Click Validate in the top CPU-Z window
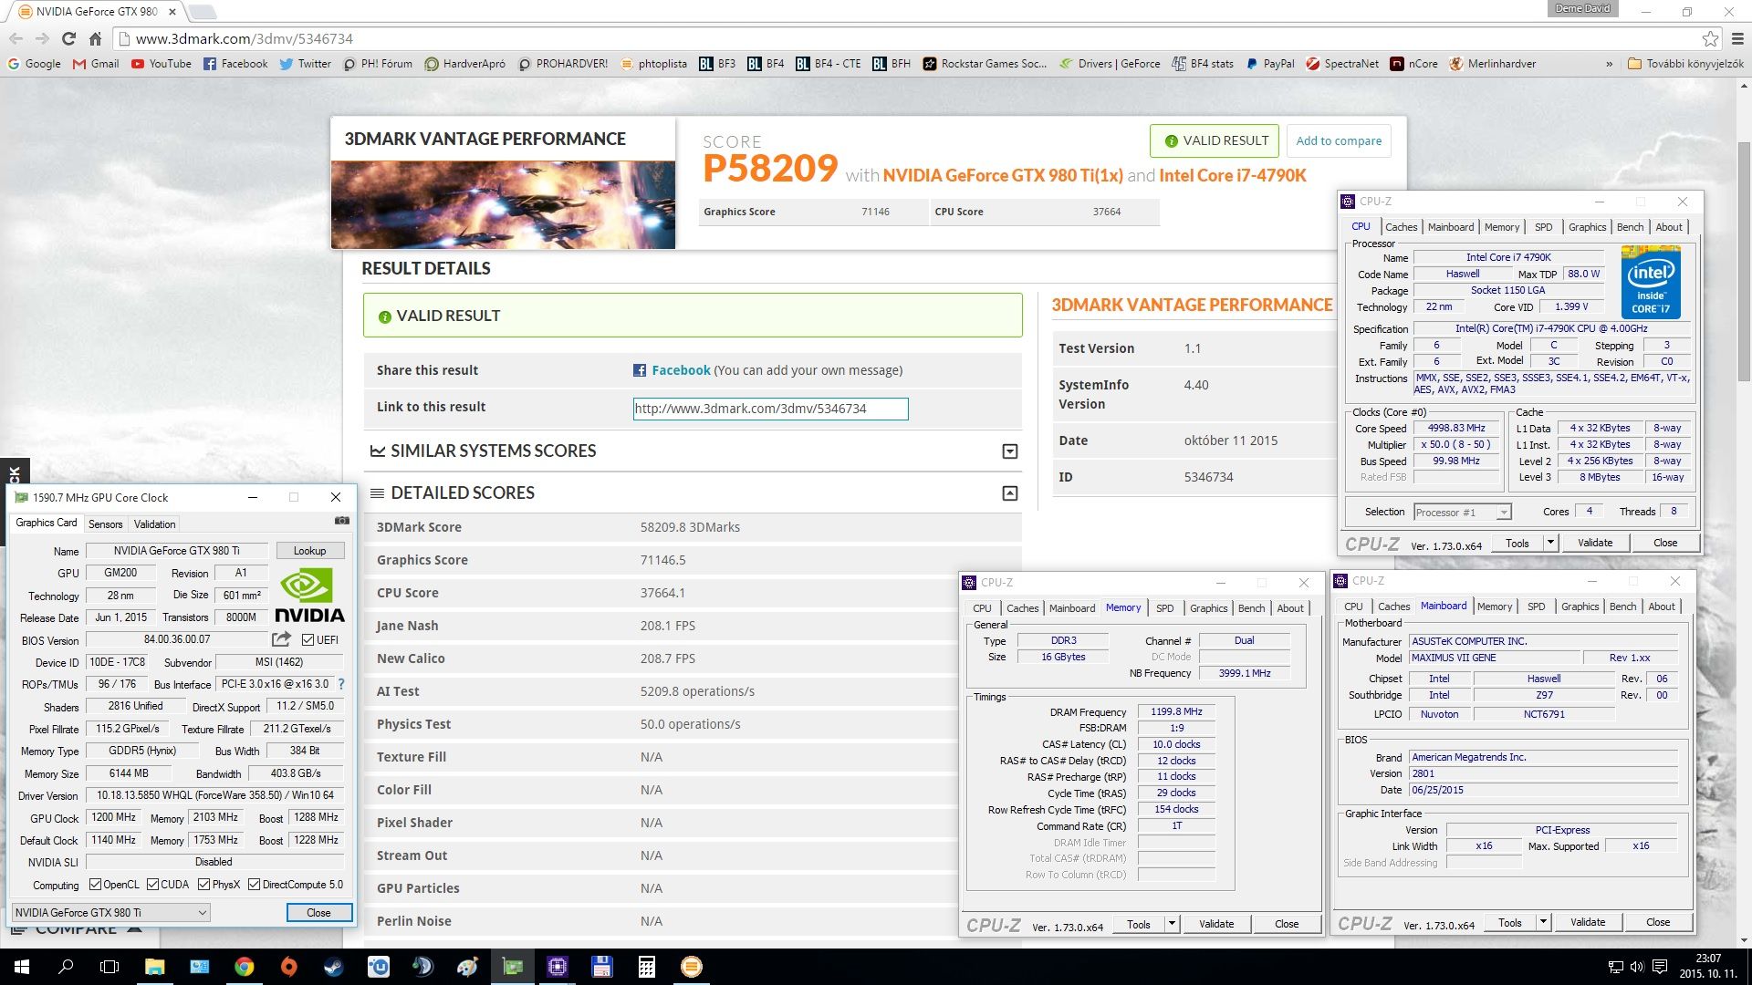 [x=1595, y=543]
